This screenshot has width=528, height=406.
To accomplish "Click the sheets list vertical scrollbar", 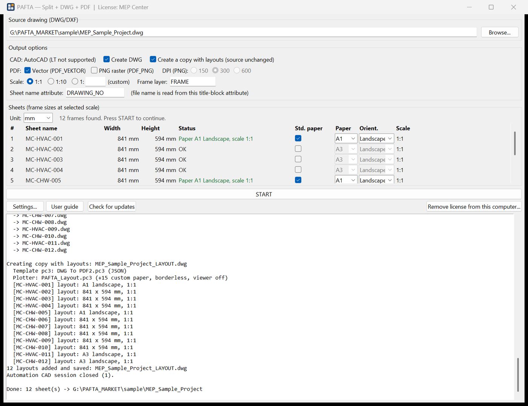I will click(x=514, y=143).
